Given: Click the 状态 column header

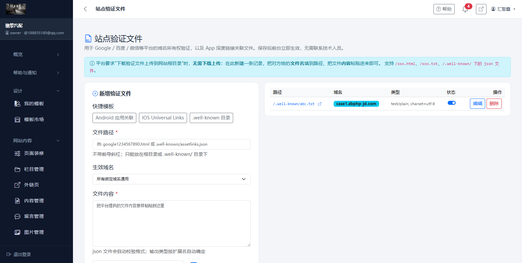Looking at the screenshot, I should (x=451, y=92).
